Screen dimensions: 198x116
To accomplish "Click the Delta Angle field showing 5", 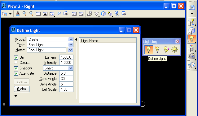I will (x=66, y=84).
